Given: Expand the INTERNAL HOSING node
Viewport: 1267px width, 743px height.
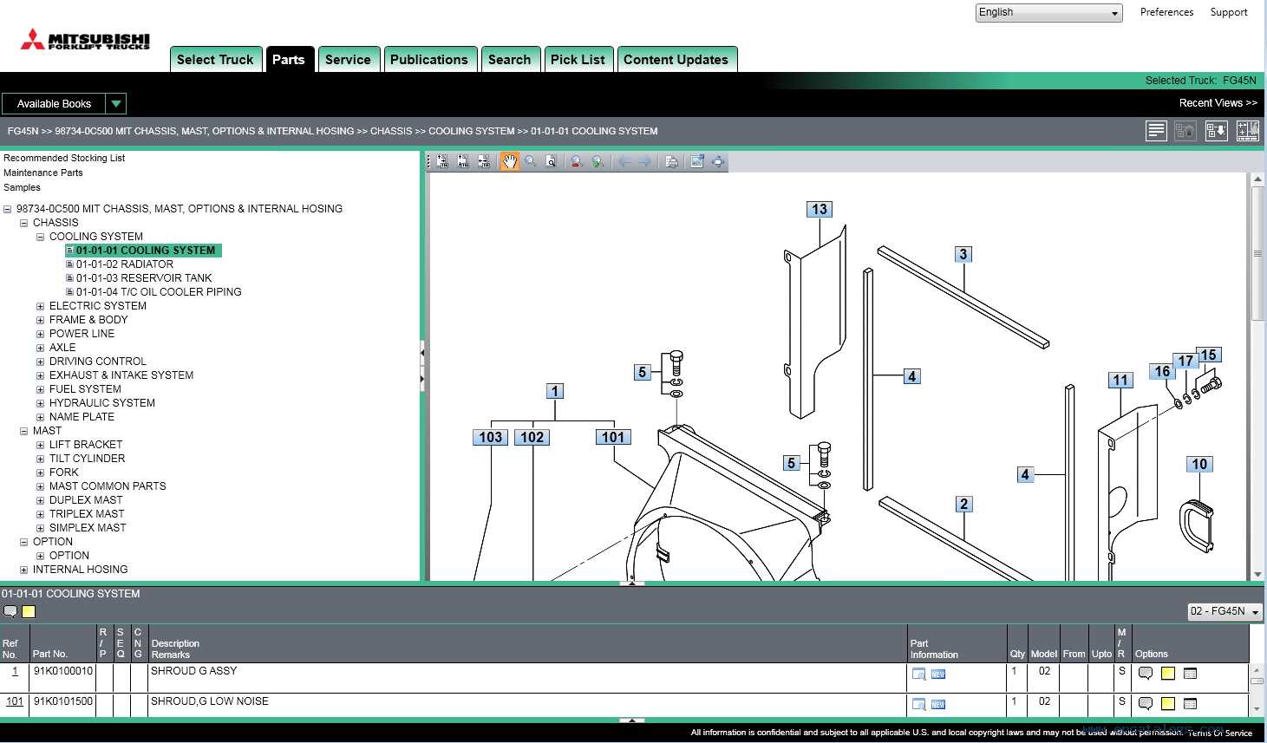Looking at the screenshot, I should point(23,570).
